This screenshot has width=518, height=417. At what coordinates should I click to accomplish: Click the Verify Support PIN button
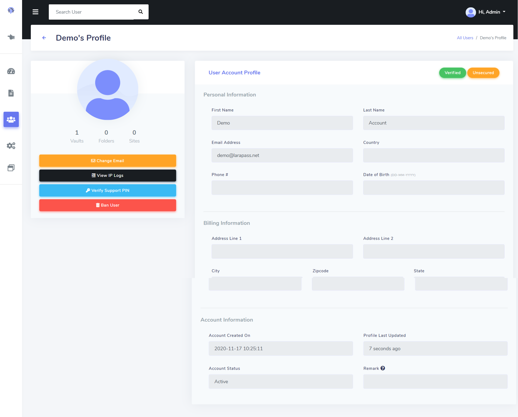108,191
